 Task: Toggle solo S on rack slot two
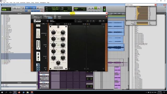coord(70,24)
